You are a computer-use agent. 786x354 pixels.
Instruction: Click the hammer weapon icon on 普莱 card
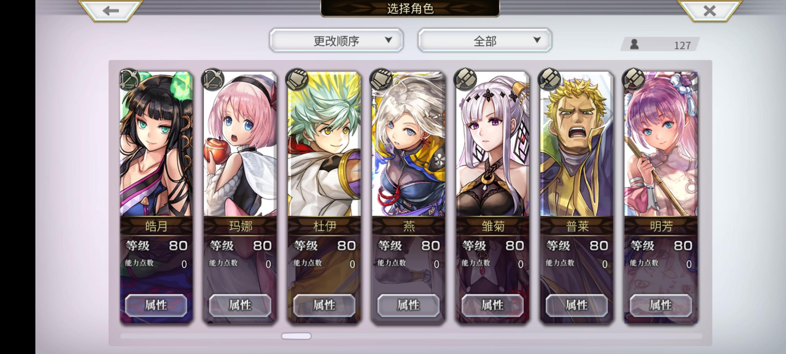pos(550,79)
